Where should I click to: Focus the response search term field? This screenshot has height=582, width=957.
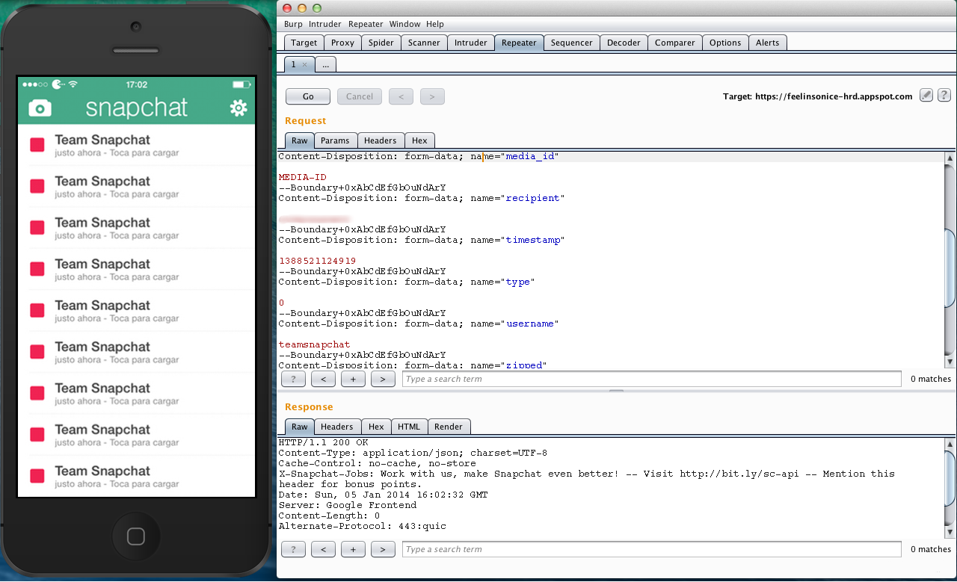tap(652, 549)
